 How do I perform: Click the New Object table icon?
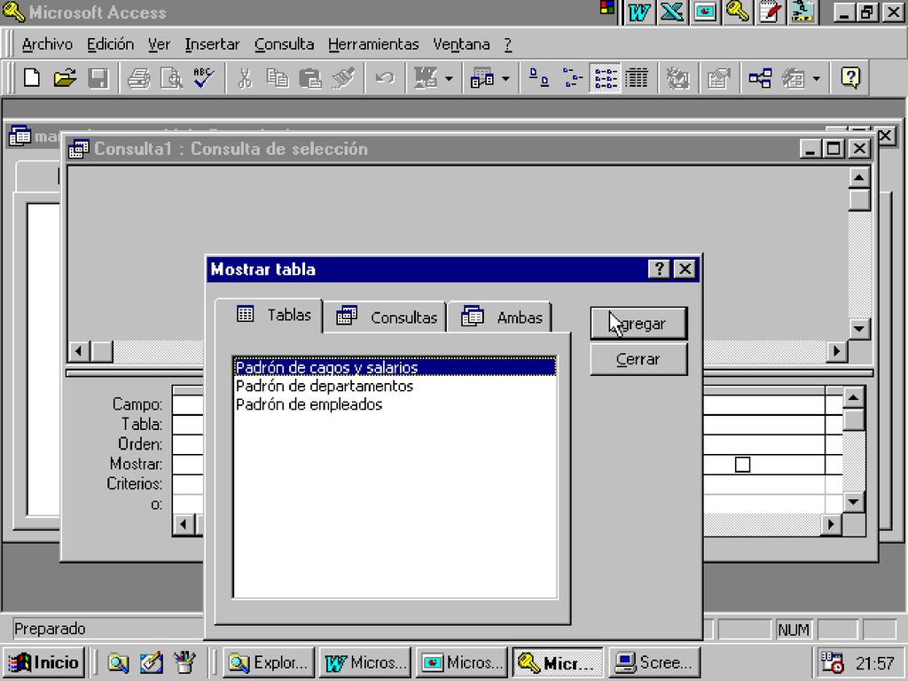(794, 78)
